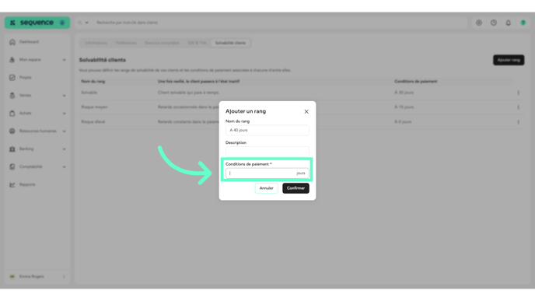Switch to Exercice comptable tab
The width and height of the screenshot is (535, 301).
coord(162,43)
